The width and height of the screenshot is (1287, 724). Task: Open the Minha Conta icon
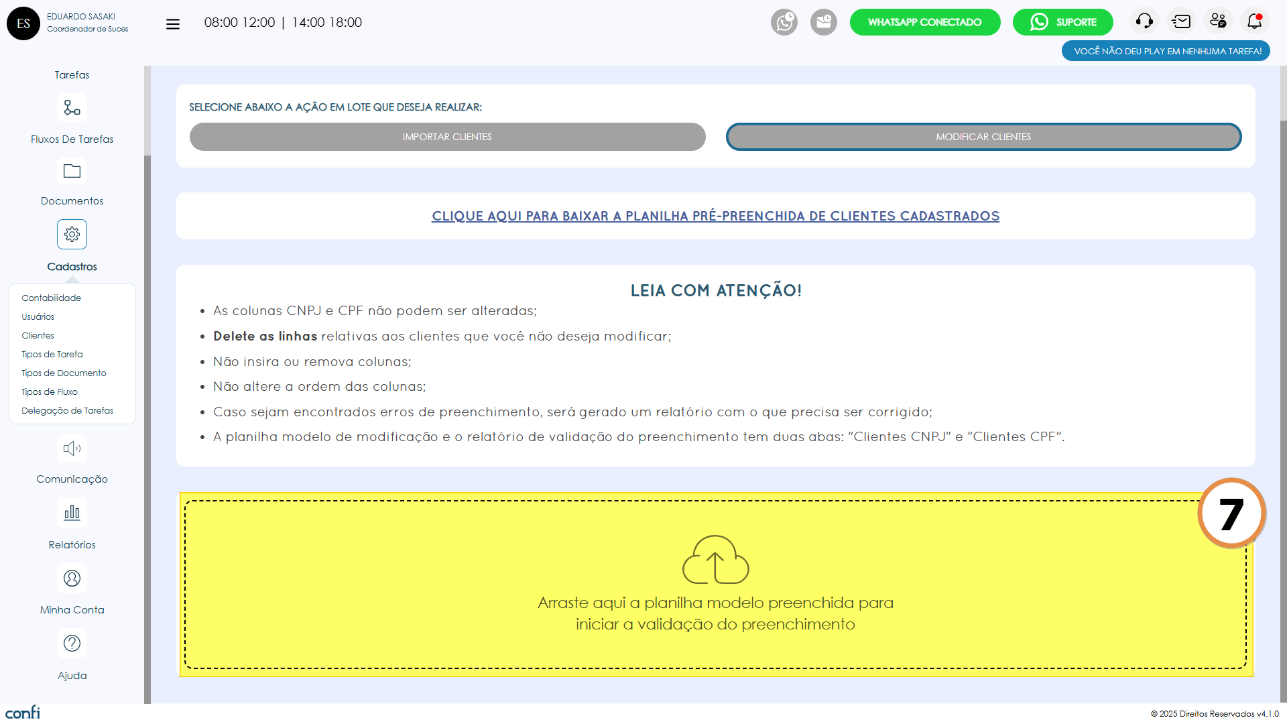click(x=72, y=578)
